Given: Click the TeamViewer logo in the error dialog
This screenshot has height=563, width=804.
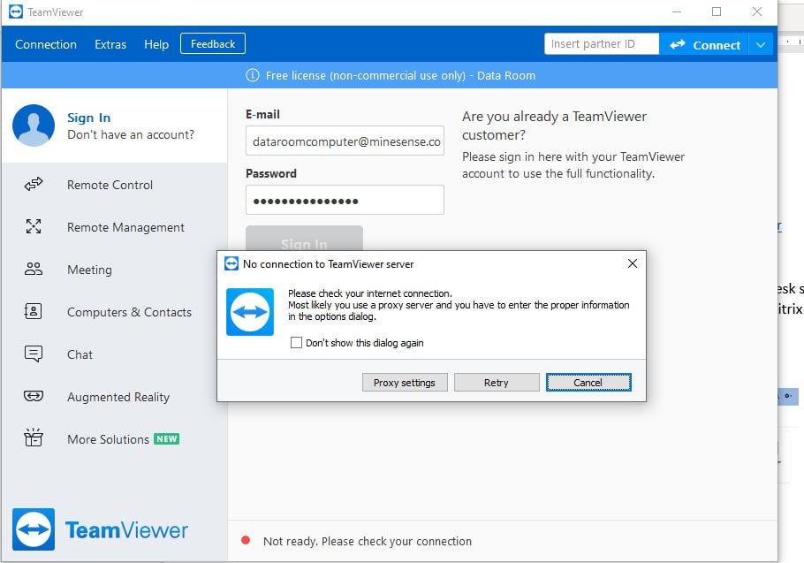Looking at the screenshot, I should pos(250,312).
